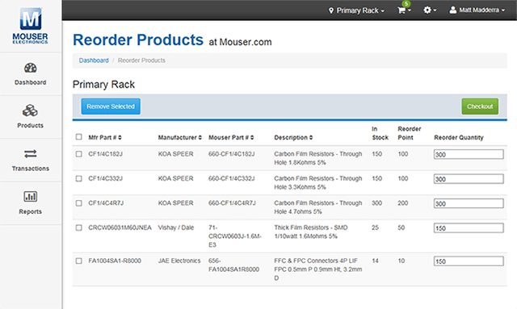517x309 pixels.
Task: Open the shopping cart icon
Action: click(x=401, y=10)
